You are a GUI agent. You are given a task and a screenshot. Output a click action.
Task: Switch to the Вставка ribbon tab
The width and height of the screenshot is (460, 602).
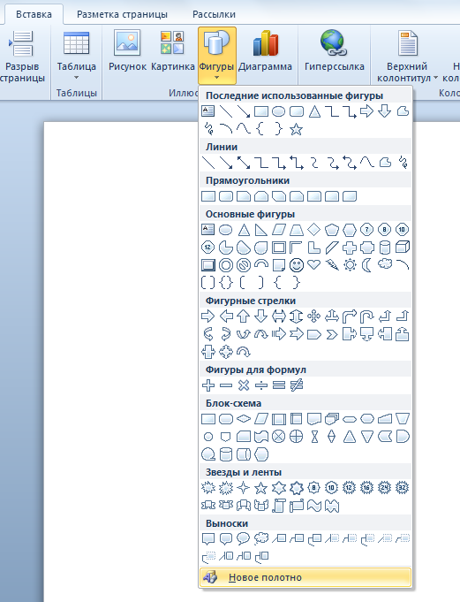point(34,14)
